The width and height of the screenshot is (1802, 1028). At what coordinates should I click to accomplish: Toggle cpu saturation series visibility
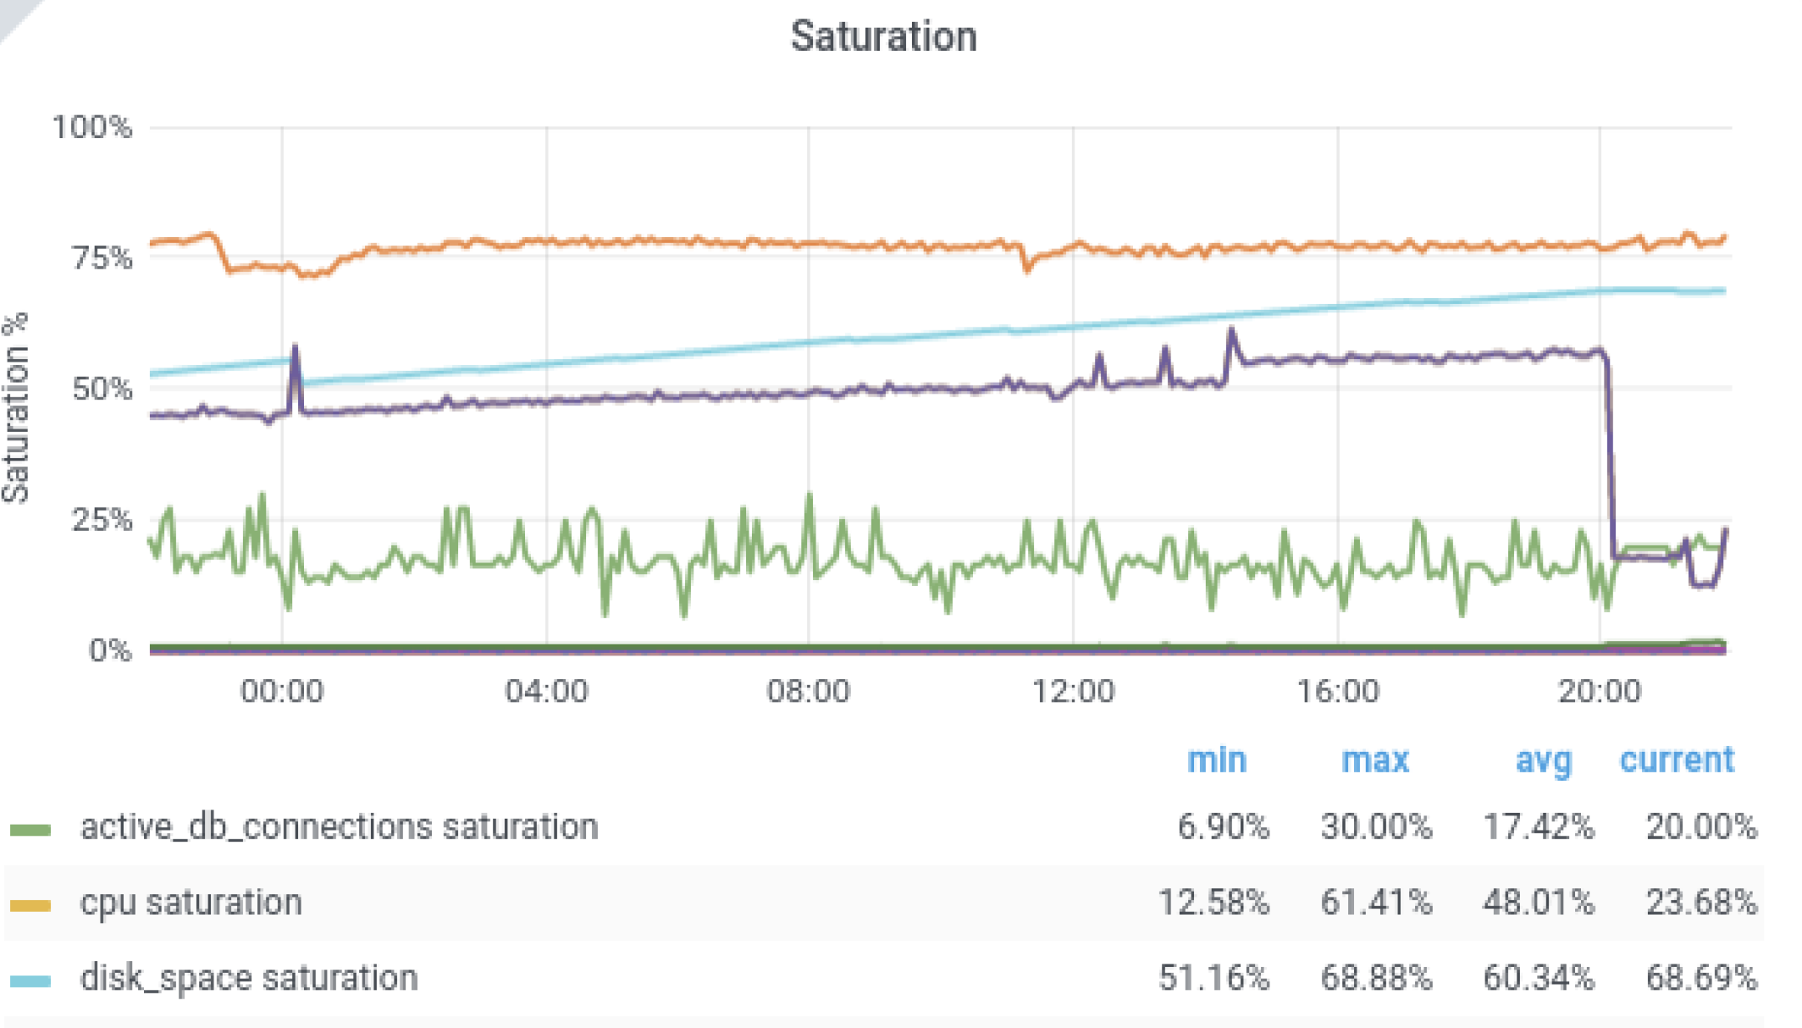[191, 902]
